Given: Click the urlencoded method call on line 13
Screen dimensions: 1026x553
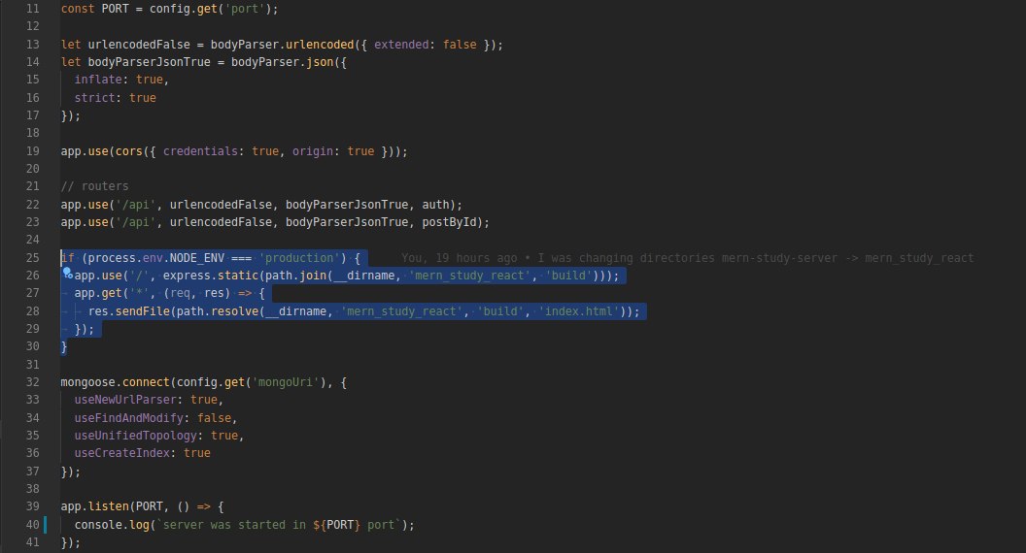Looking at the screenshot, I should point(320,45).
